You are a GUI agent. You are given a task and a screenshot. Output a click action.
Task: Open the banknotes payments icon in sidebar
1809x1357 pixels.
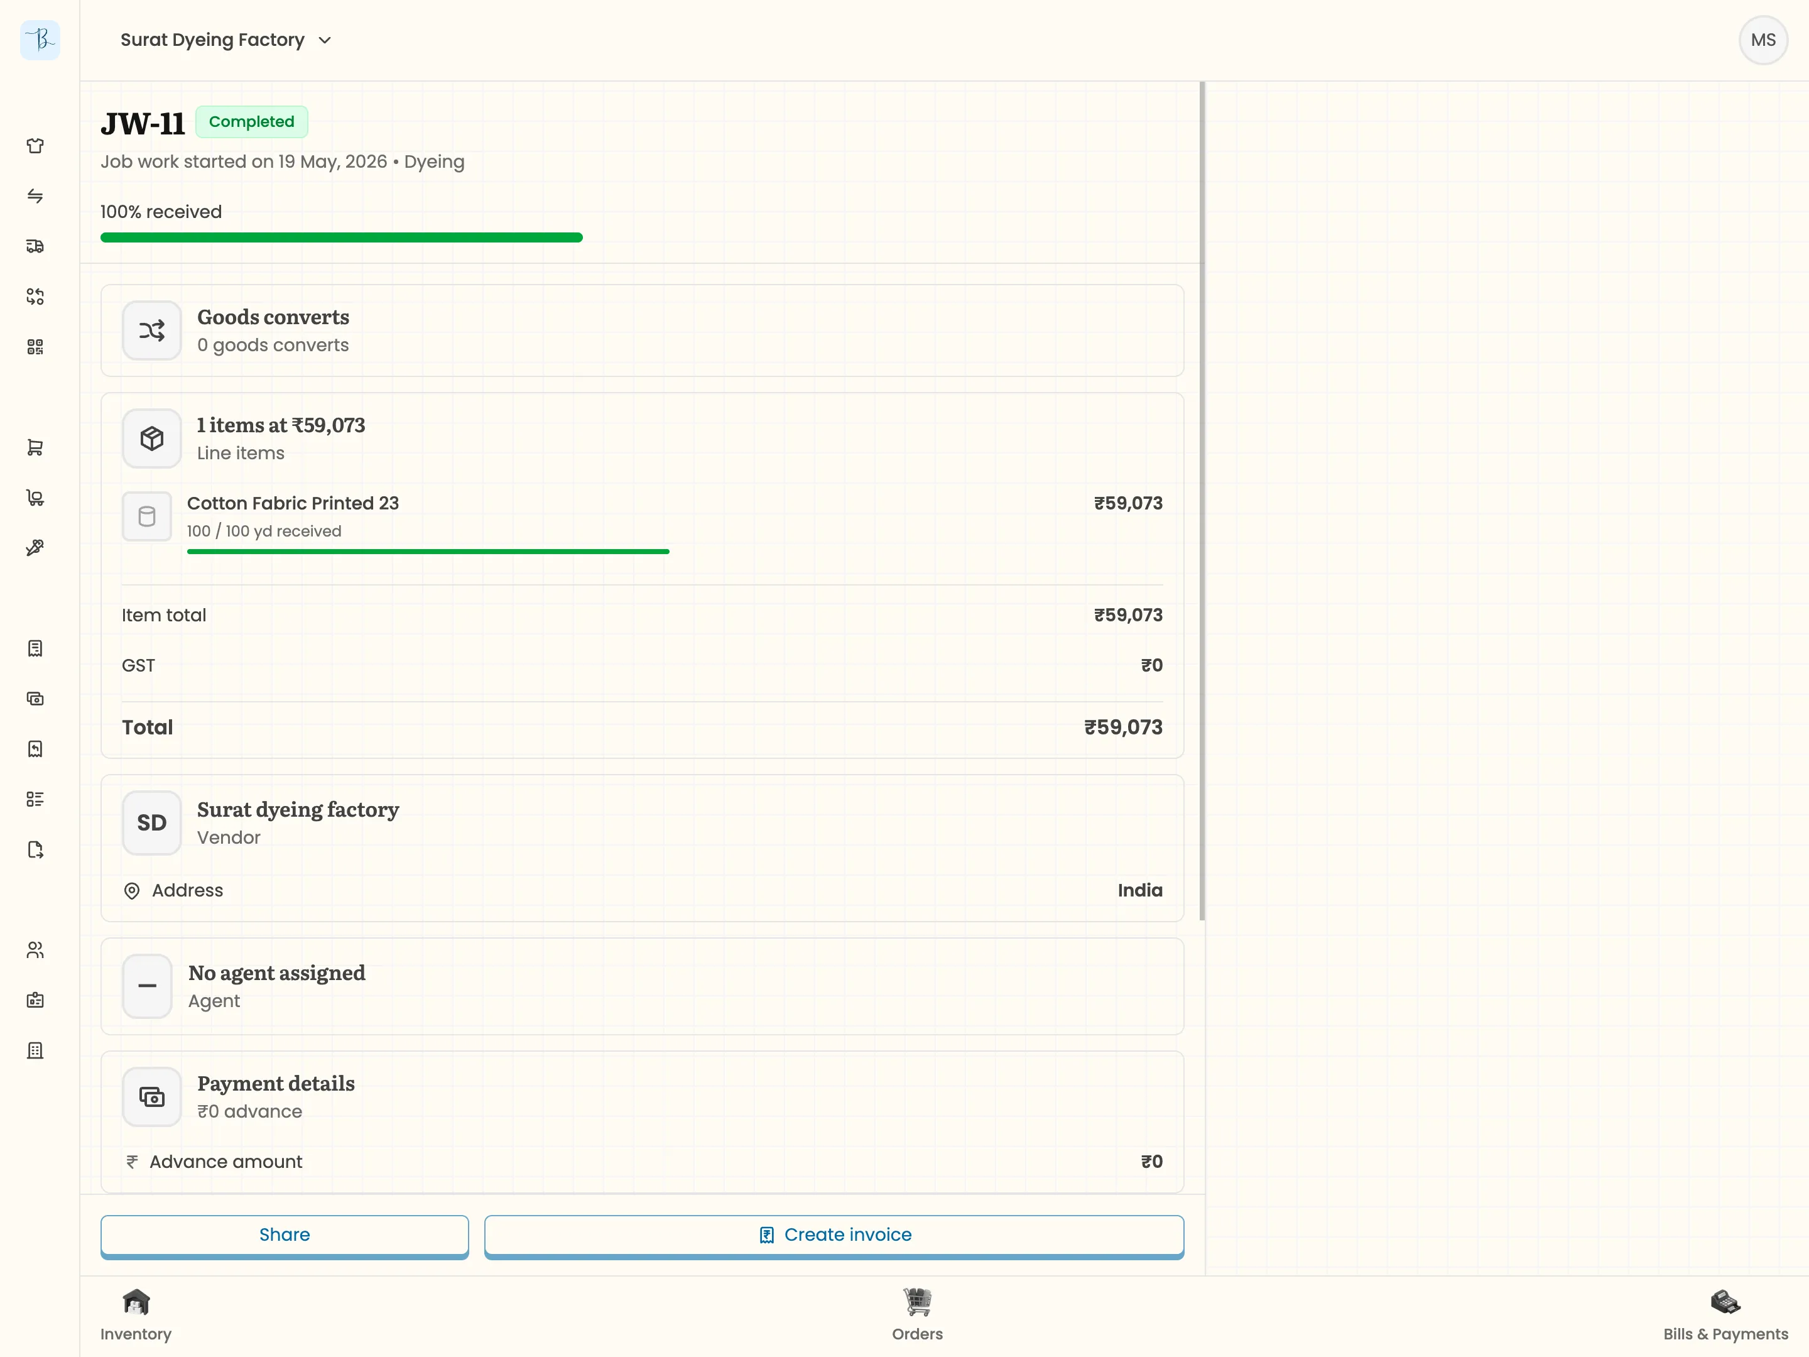point(35,699)
